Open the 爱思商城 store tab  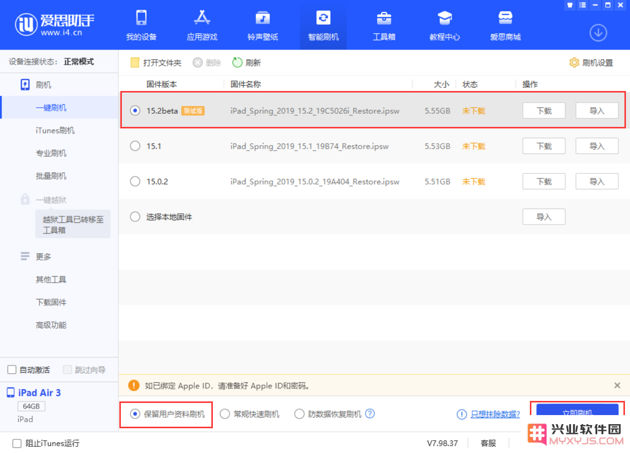(505, 25)
